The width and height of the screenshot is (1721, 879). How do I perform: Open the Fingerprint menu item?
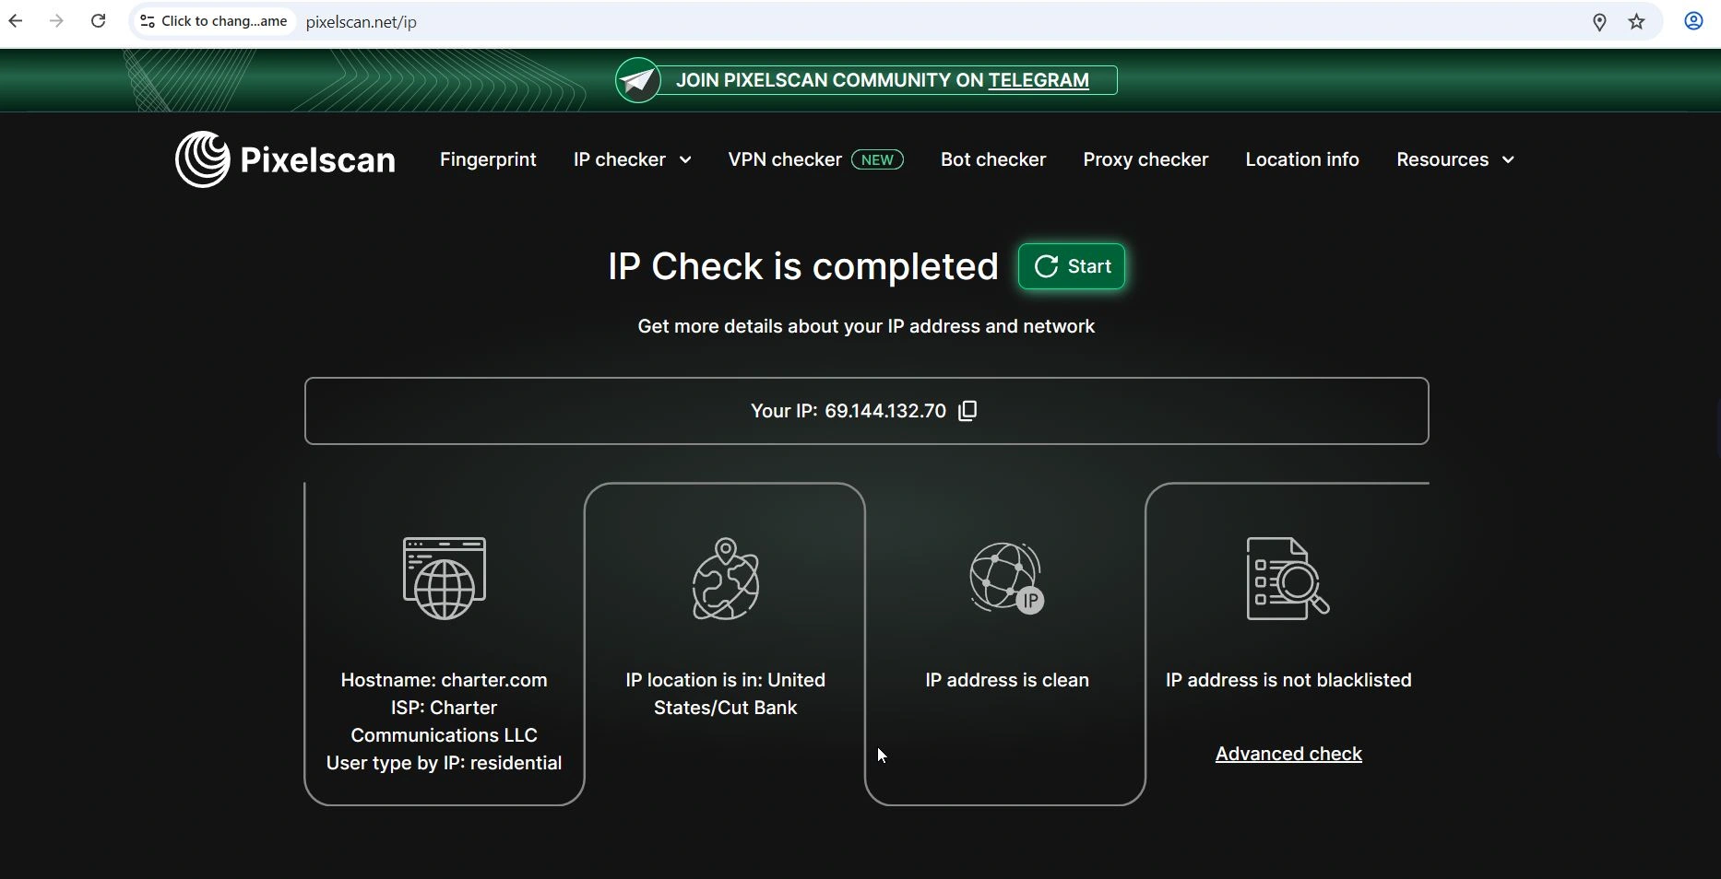click(x=488, y=159)
